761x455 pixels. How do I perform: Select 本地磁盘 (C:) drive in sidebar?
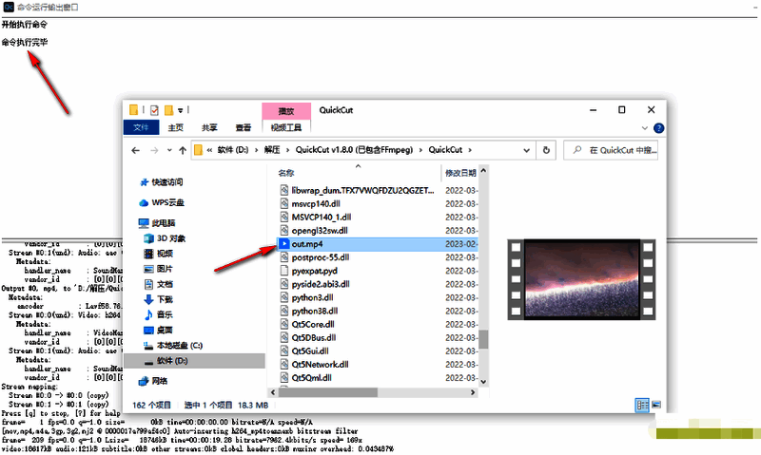click(x=148, y=345)
